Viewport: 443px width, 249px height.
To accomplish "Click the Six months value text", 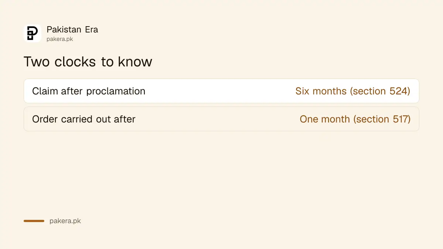I will (x=321, y=91).
